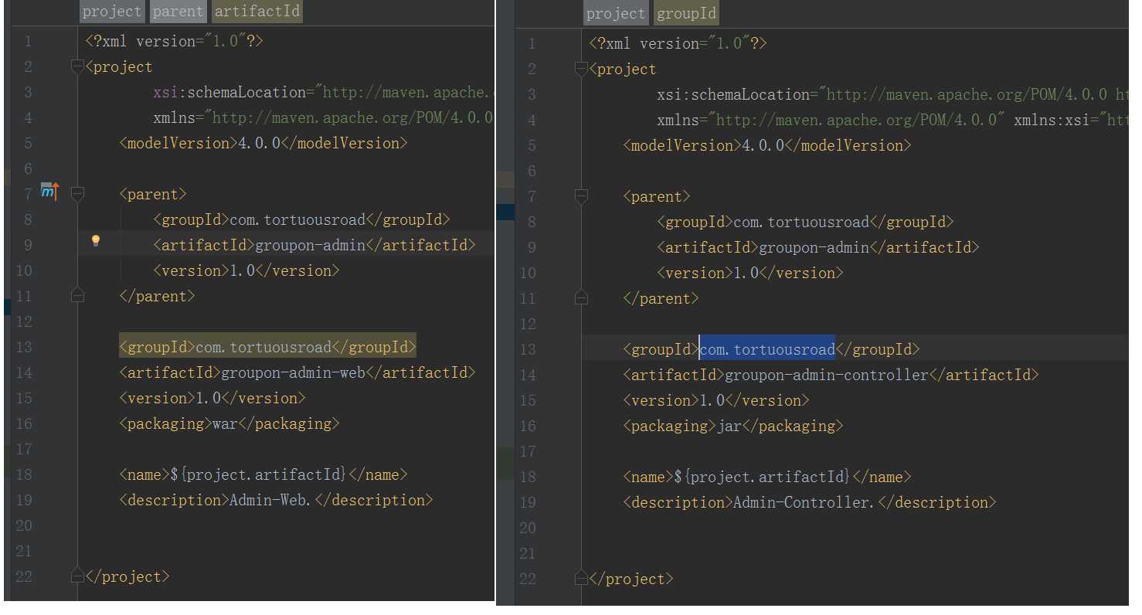Click 'groupon-admin' artifactId on line 9, right pane
1142x615 pixels.
point(814,247)
